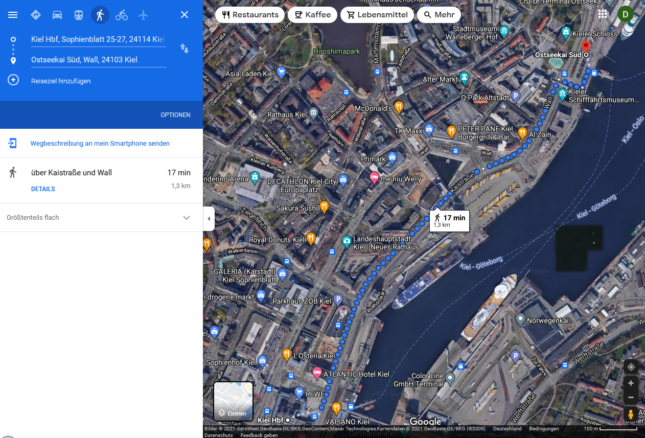Open route DETAILS link
The width and height of the screenshot is (645, 438).
(x=43, y=189)
